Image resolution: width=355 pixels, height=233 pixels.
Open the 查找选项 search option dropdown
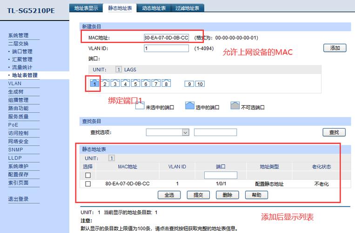coord(167,132)
